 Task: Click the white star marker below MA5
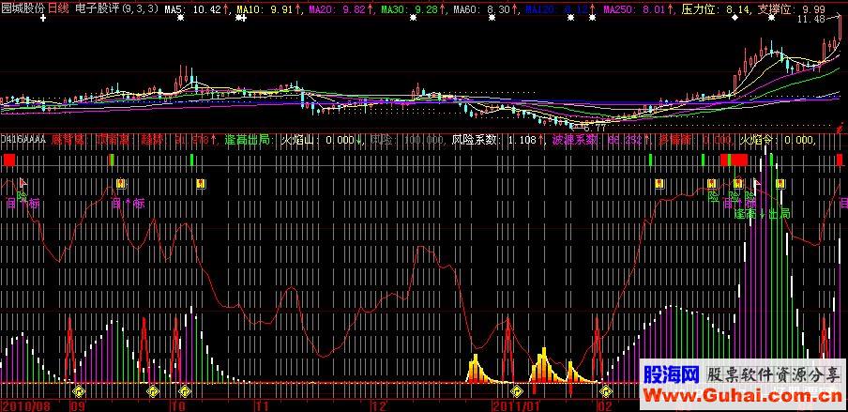click(x=180, y=18)
